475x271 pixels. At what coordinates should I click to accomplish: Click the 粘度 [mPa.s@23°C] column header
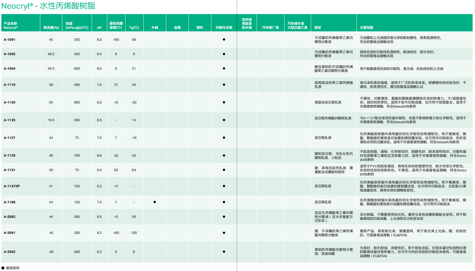pyautogui.click(x=77, y=25)
